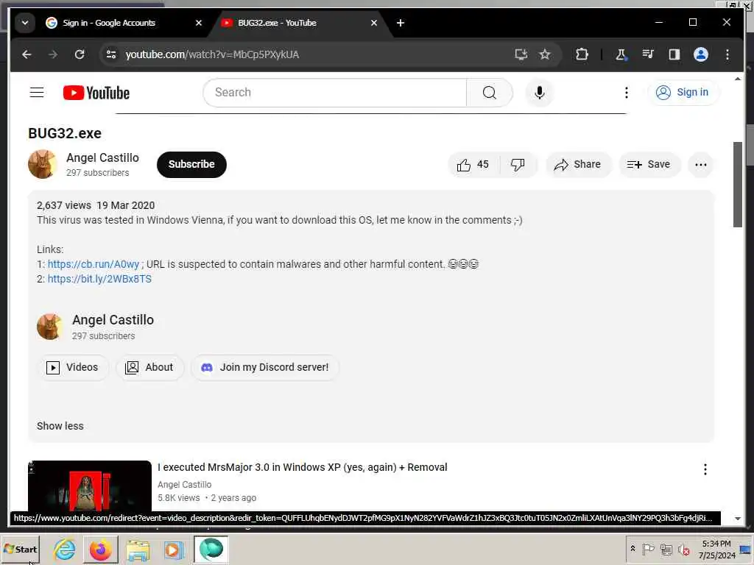The height and width of the screenshot is (565, 754).
Task: Go to YouTube home via logo
Action: coord(96,93)
